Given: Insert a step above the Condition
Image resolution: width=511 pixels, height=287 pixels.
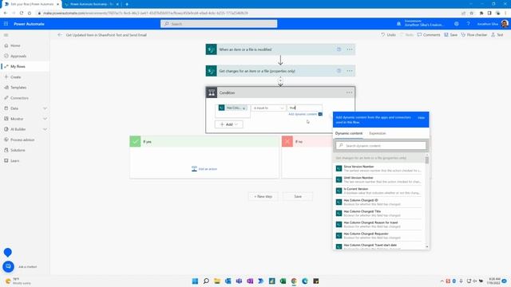Looking at the screenshot, I should coord(280,81).
